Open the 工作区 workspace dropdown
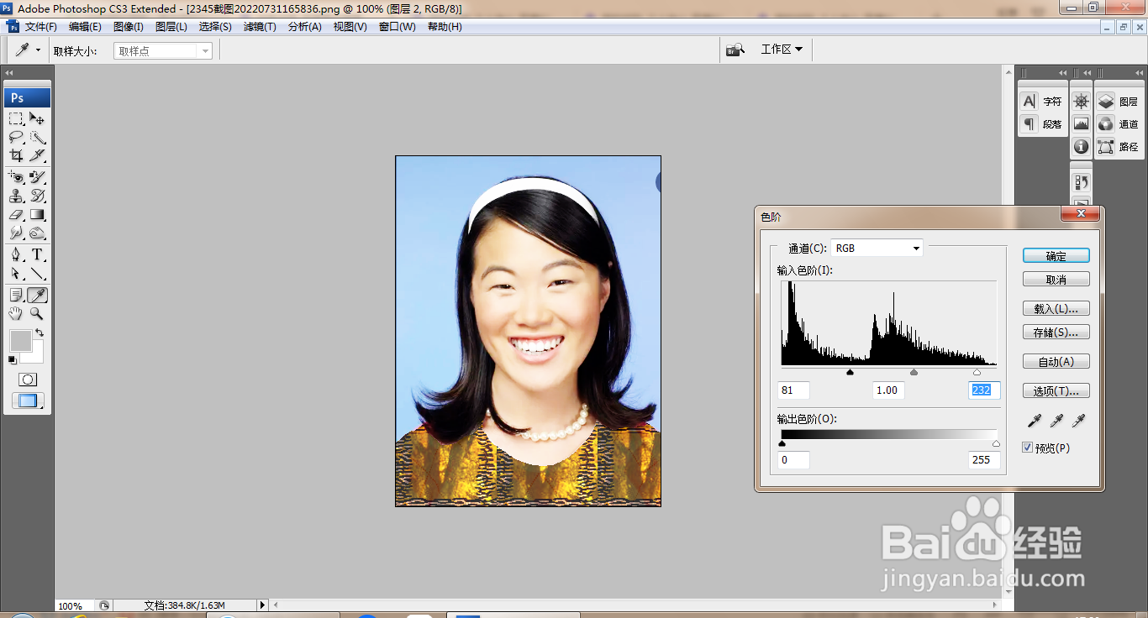1148x618 pixels. [782, 50]
